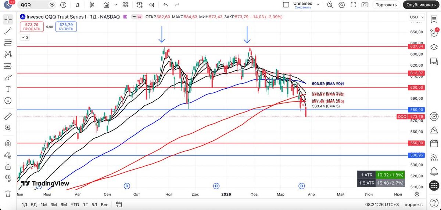Open the Д timeframe interval dropdown
Screen dimensions: 441x210
[x=77, y=5]
